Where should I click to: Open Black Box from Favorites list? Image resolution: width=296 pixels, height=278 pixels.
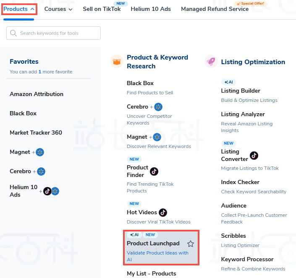(x=23, y=113)
